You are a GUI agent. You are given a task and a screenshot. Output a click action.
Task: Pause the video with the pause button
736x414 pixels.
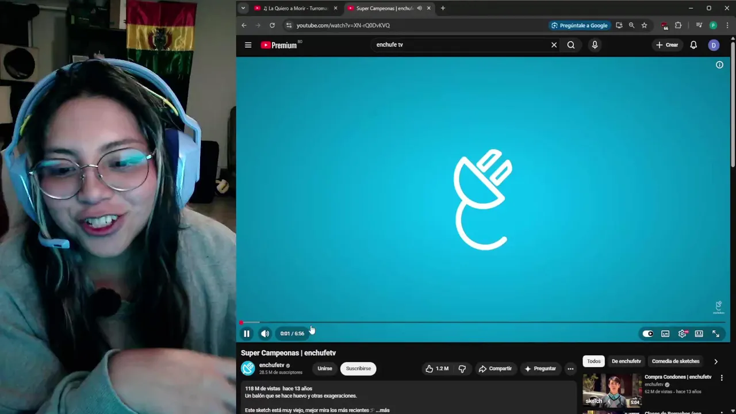(247, 333)
